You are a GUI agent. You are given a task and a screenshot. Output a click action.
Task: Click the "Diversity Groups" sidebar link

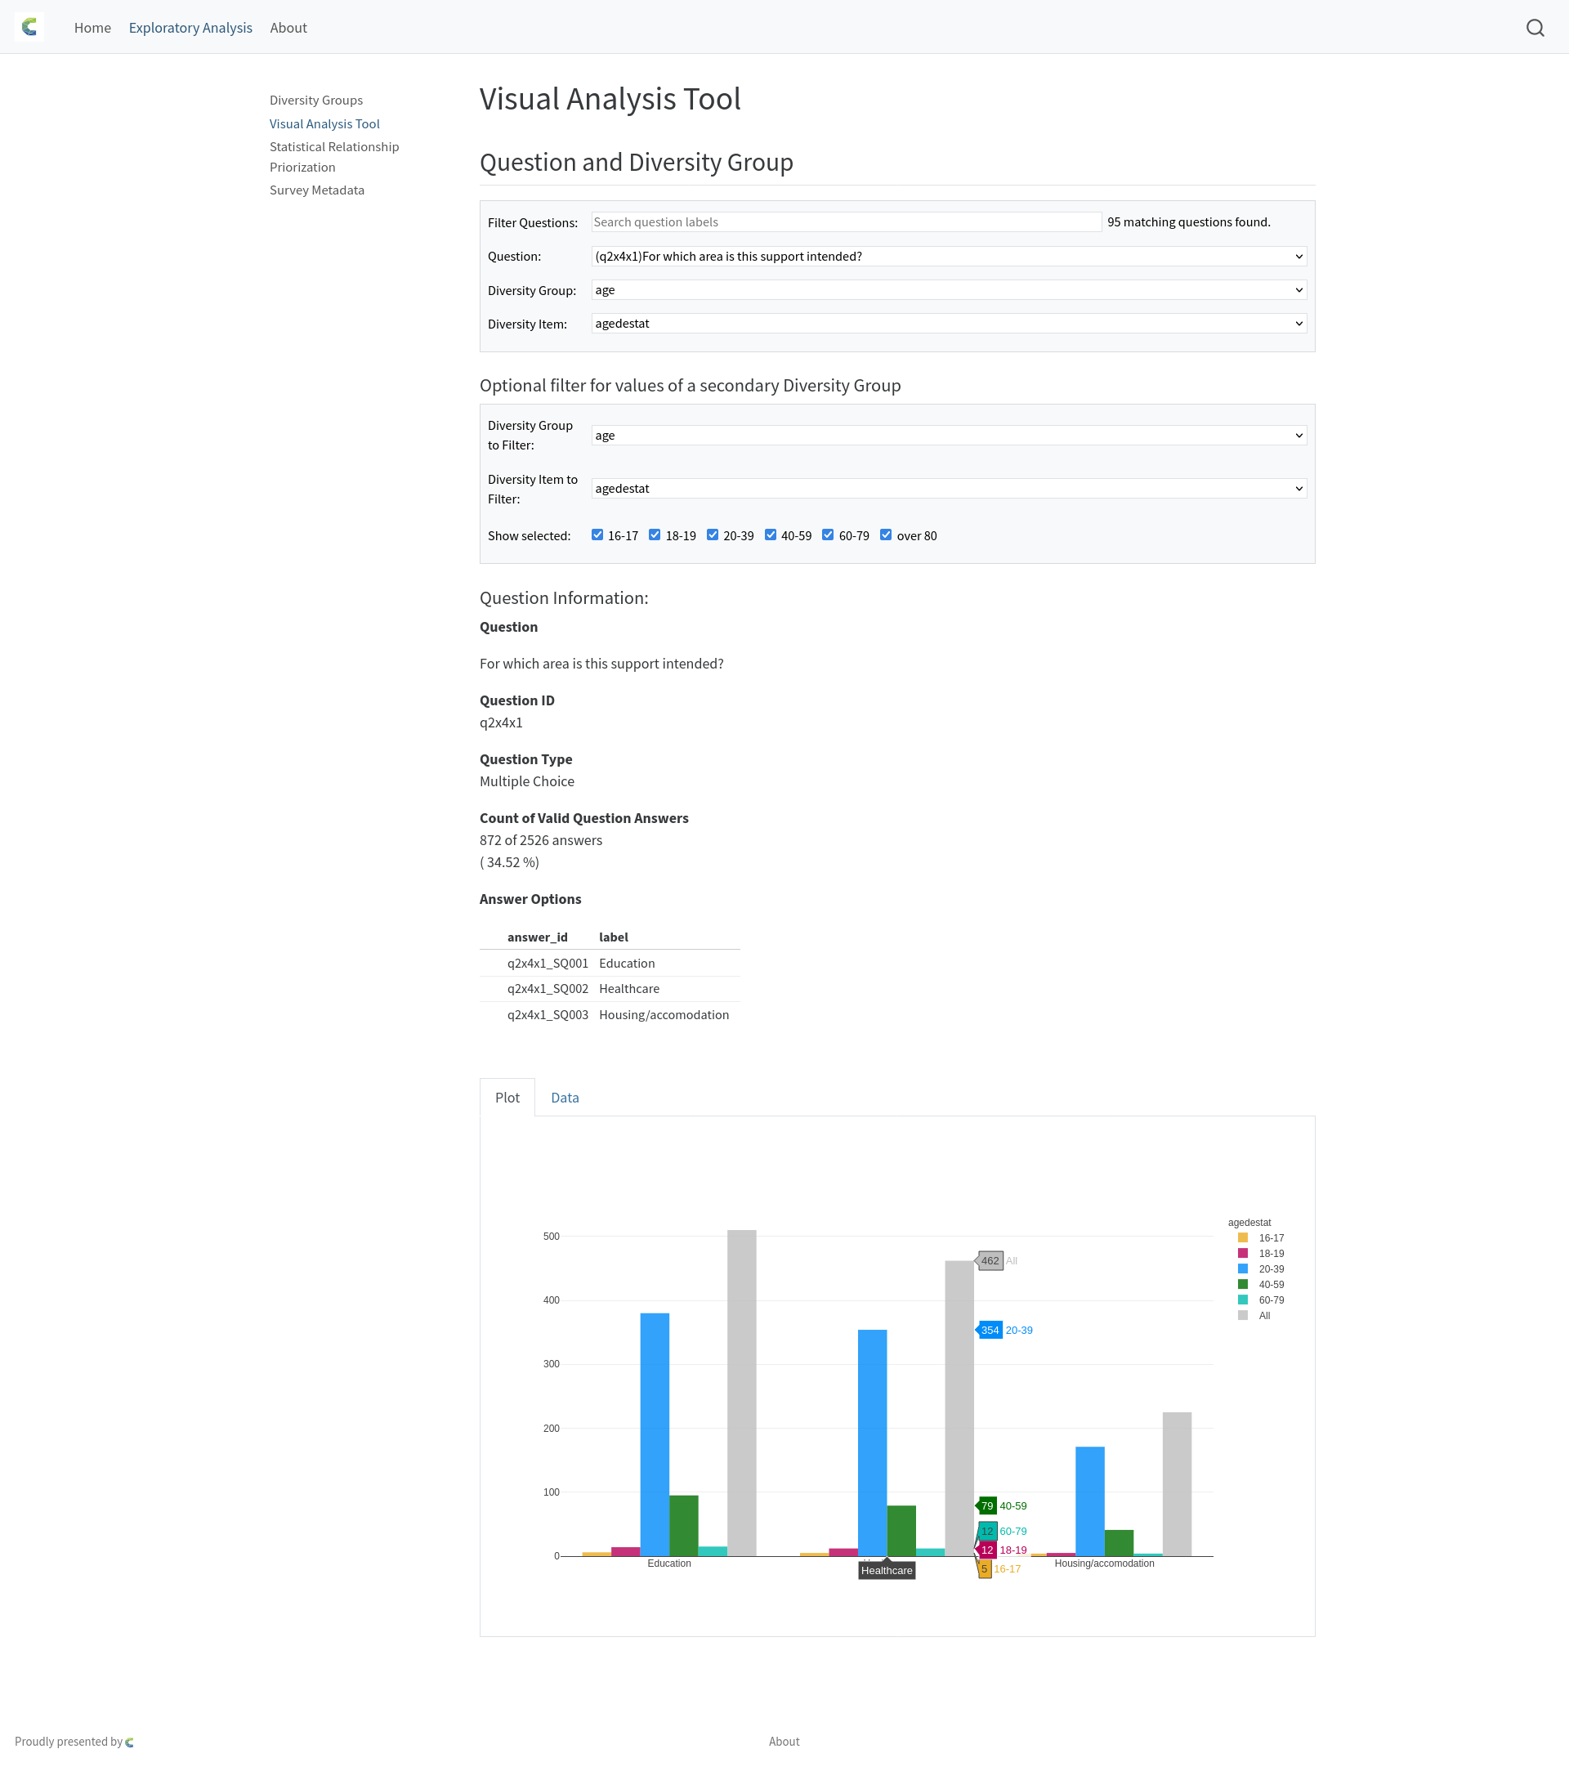point(315,100)
